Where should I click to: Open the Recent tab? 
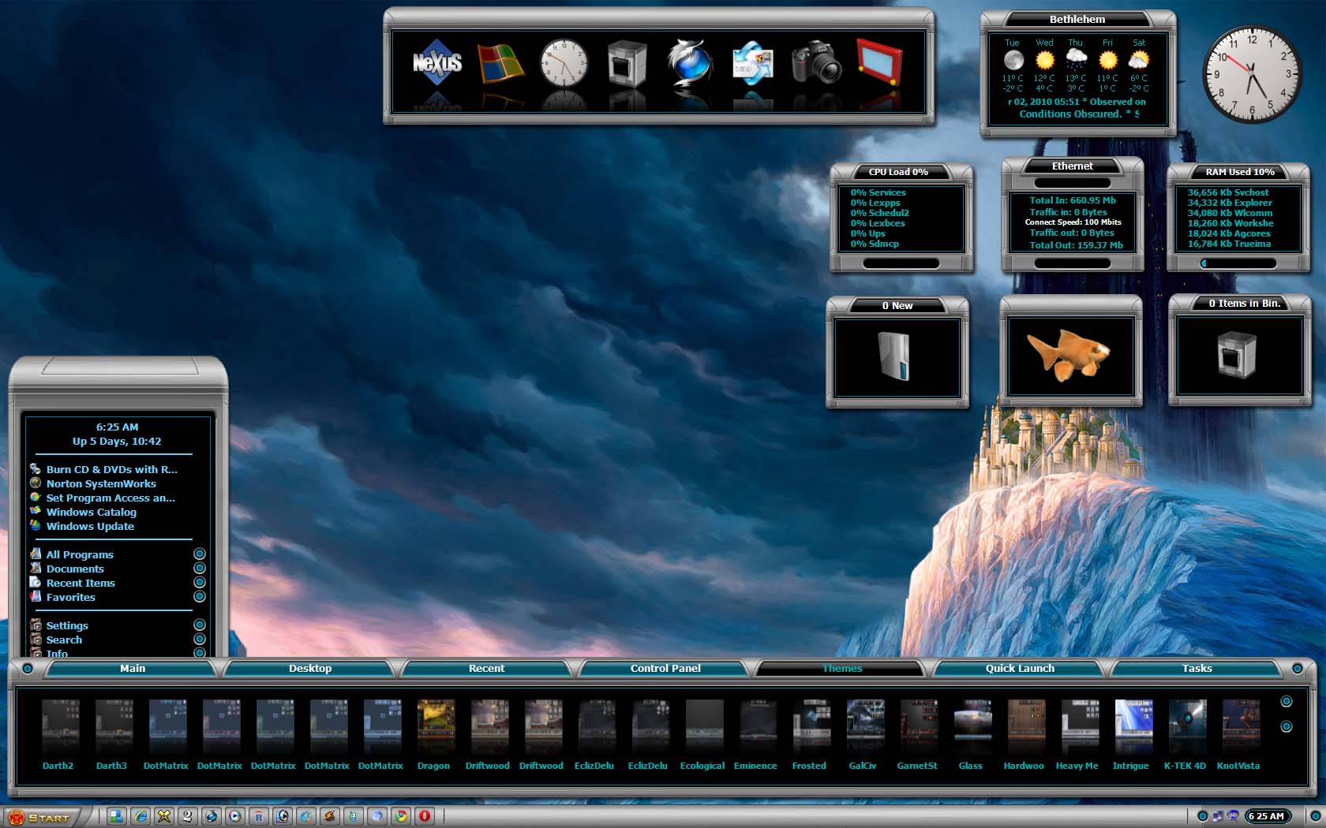click(x=487, y=669)
